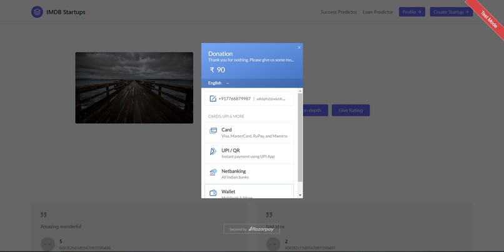The image size is (504, 252).
Task: Click the Give Rating button
Action: pos(351,110)
